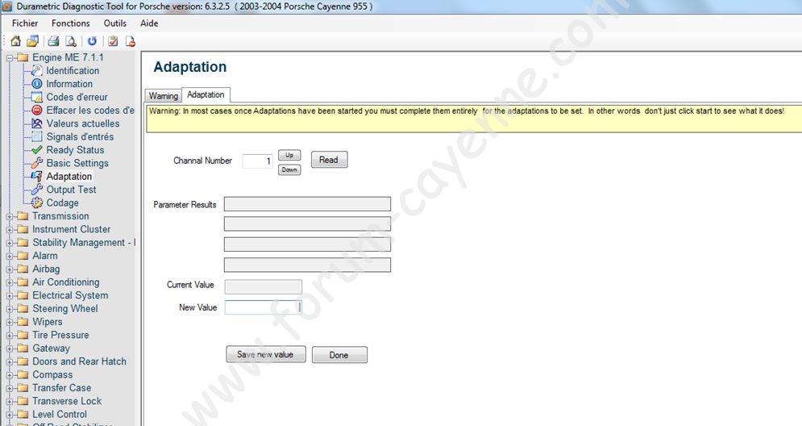The image size is (802, 426).
Task: Click the Print toolbar icon
Action: [54, 41]
